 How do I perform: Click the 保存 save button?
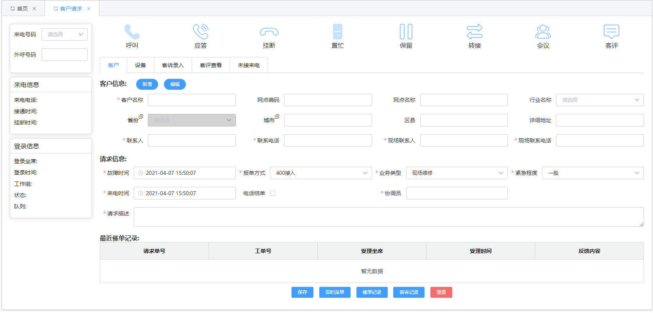coord(302,292)
